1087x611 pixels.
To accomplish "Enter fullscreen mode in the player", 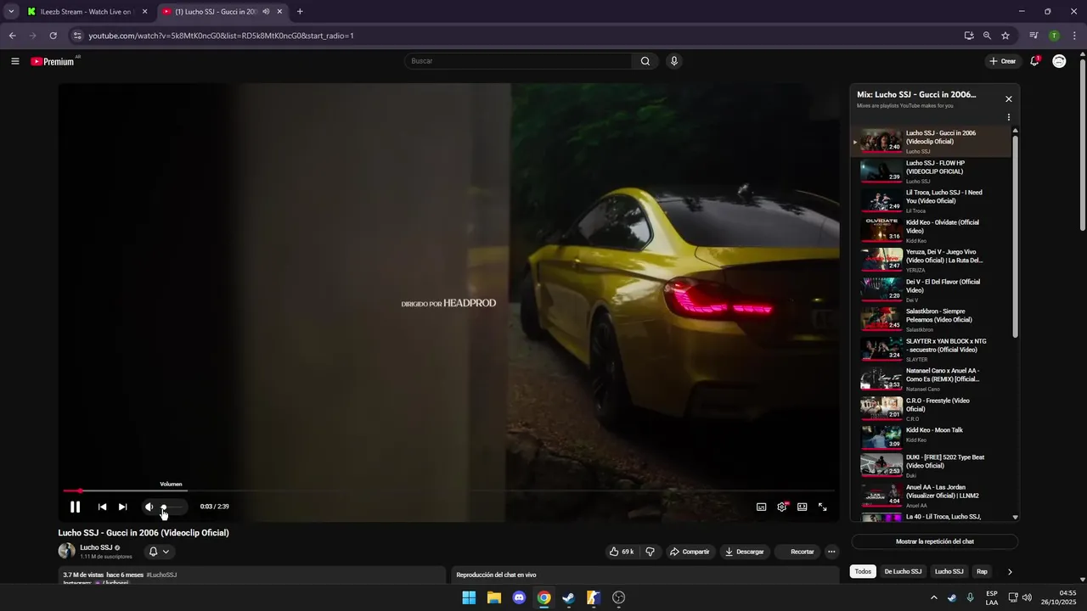I will (x=822, y=507).
